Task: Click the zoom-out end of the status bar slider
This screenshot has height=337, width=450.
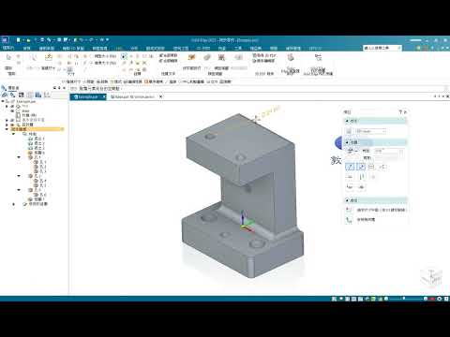Action: pos(386,299)
